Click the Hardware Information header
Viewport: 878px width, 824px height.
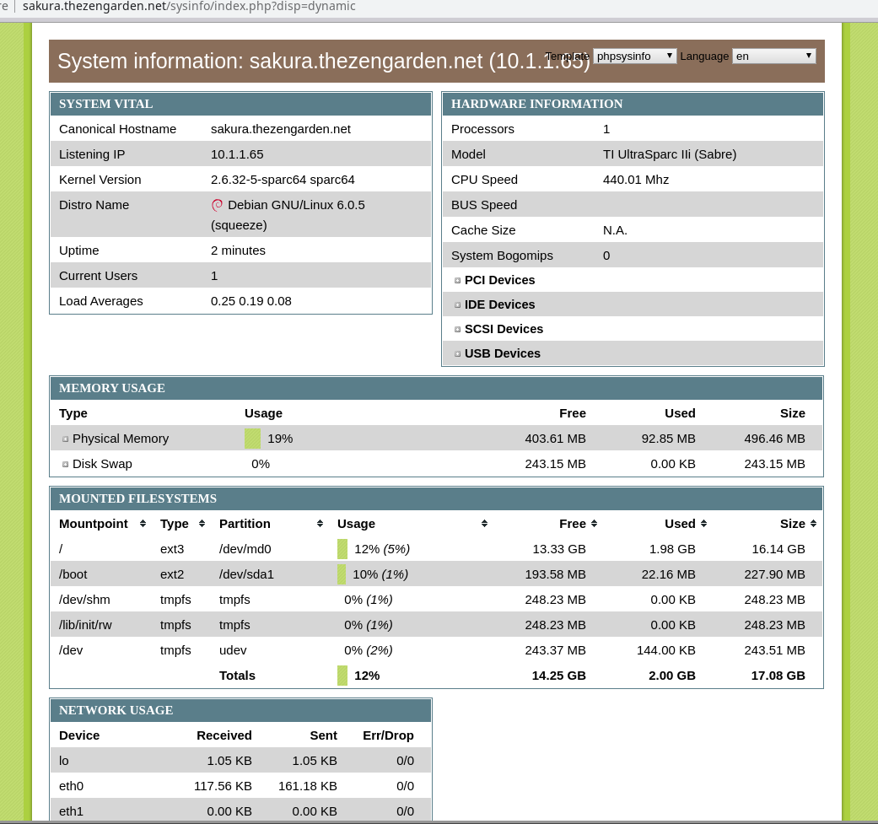tap(633, 104)
